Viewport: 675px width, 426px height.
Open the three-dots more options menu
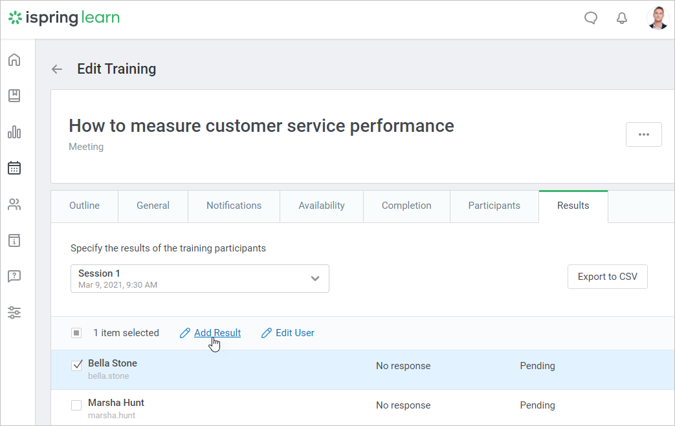(643, 134)
